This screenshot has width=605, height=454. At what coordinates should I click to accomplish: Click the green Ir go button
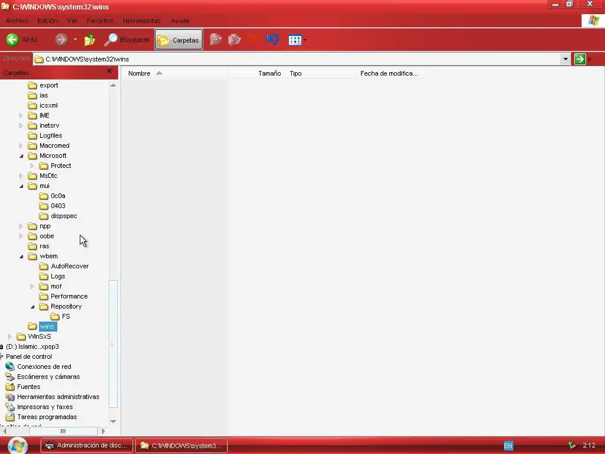click(x=580, y=59)
